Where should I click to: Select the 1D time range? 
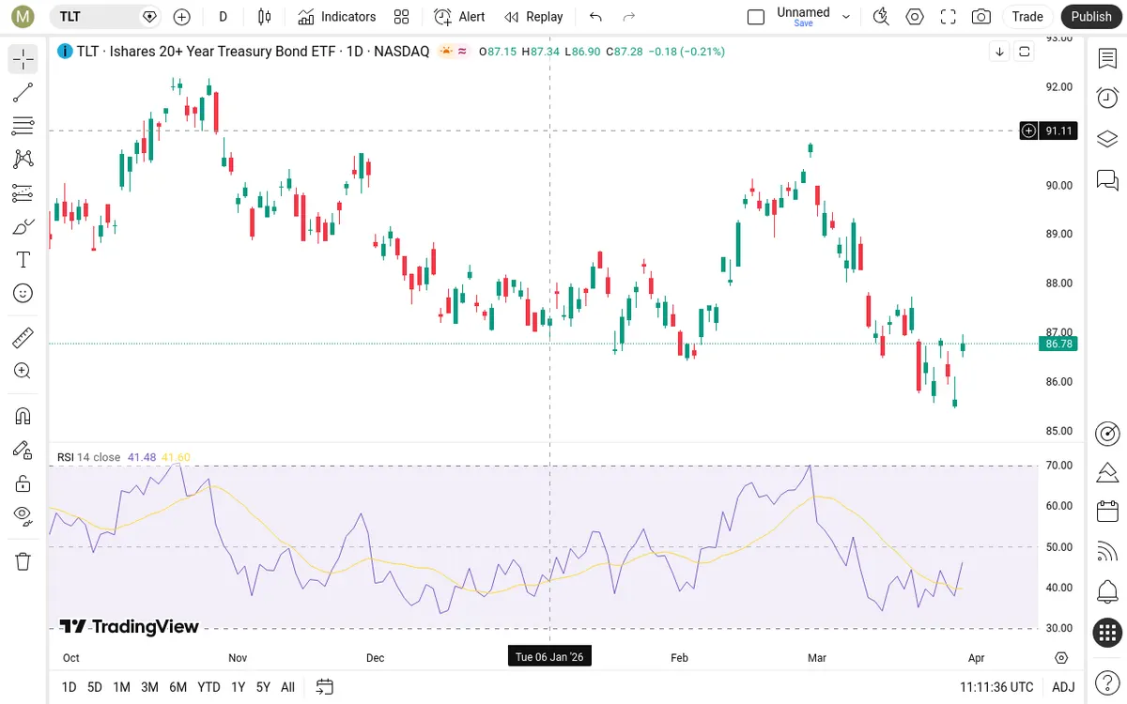[x=69, y=687]
